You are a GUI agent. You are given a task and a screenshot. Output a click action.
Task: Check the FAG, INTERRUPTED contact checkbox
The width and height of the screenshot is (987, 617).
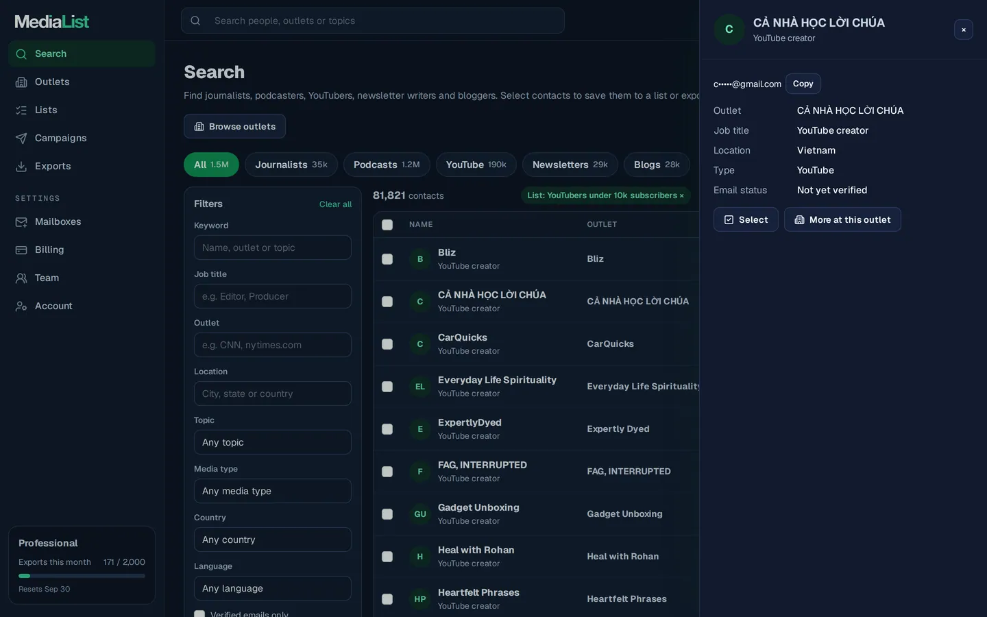coord(387,472)
